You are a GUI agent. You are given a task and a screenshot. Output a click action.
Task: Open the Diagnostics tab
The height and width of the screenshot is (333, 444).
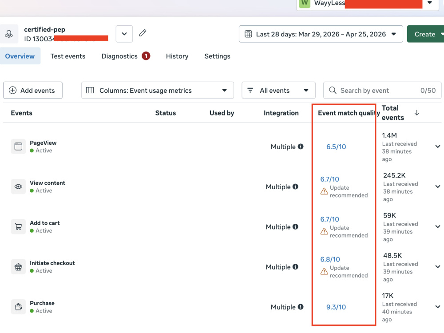[119, 56]
